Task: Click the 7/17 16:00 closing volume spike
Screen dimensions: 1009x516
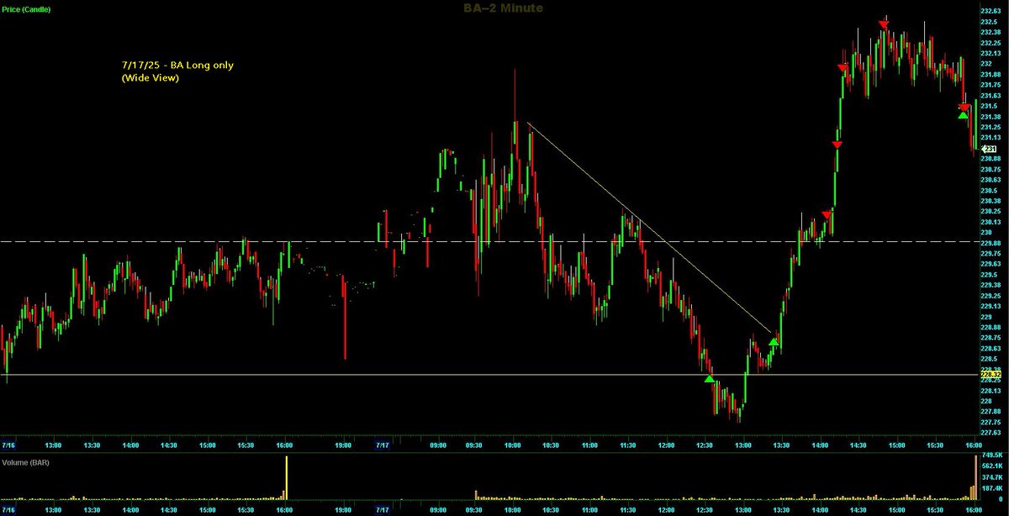Action: pyautogui.click(x=975, y=477)
